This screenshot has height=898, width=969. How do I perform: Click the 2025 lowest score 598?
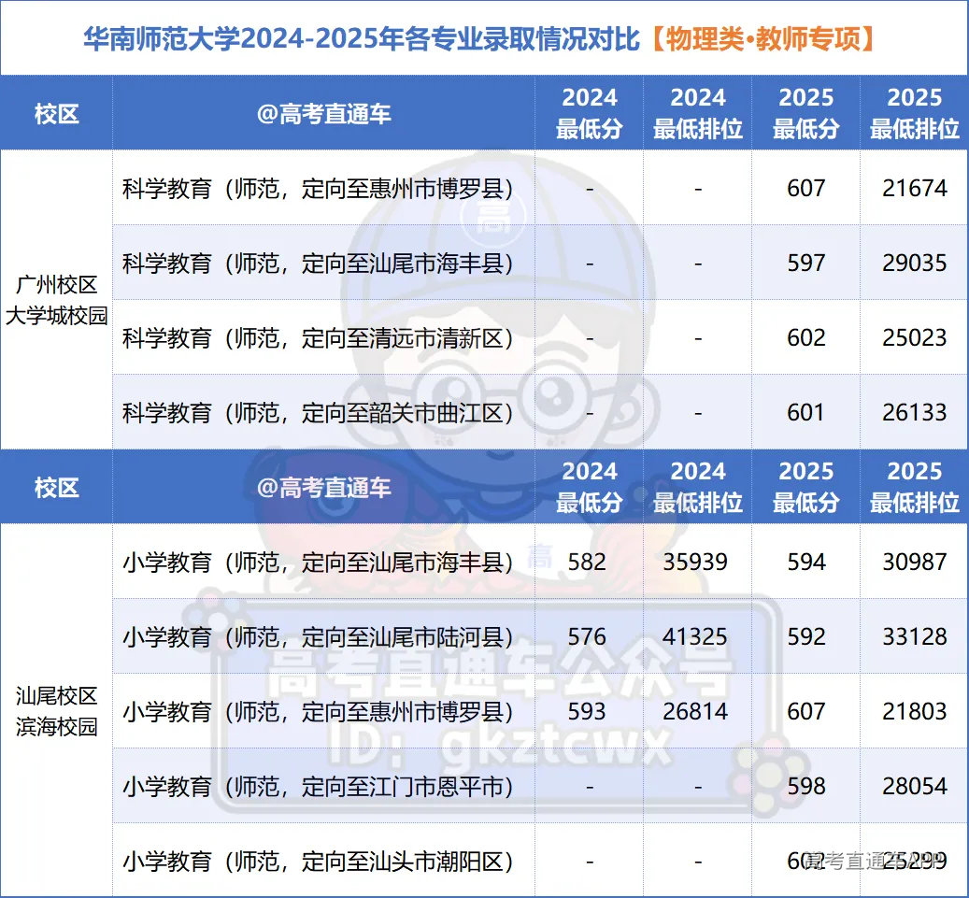click(x=805, y=786)
